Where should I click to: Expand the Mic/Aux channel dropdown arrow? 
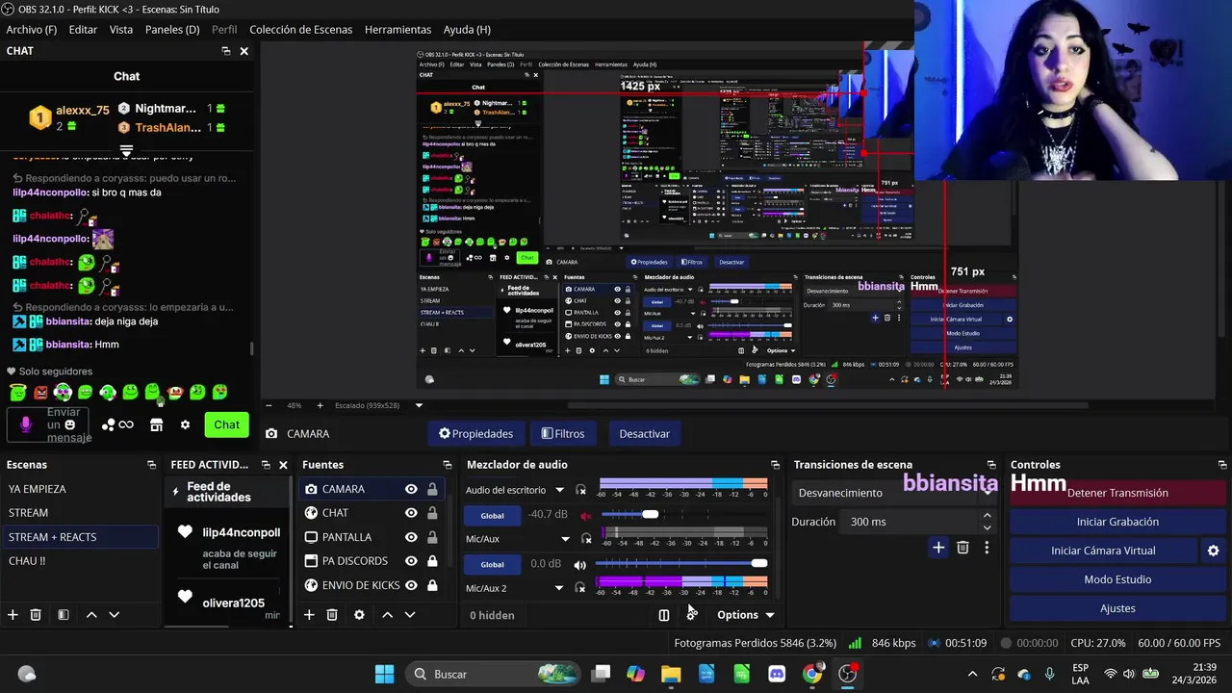click(x=565, y=539)
